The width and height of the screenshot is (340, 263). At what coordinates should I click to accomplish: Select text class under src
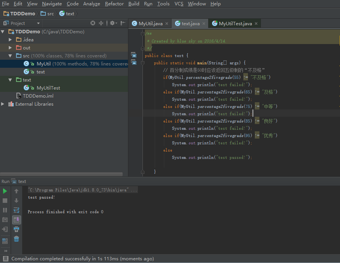[x=64, y=72]
